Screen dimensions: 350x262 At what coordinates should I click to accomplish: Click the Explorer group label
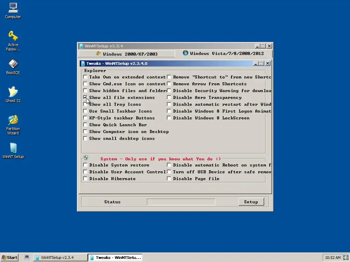click(x=95, y=71)
